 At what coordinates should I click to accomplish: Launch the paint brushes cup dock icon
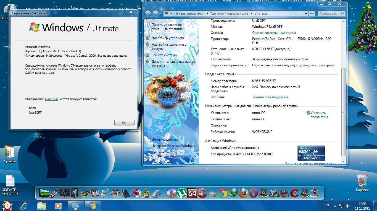click(105, 193)
